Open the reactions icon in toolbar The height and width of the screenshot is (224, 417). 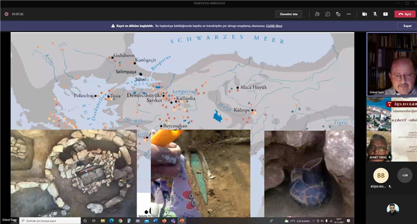338,14
